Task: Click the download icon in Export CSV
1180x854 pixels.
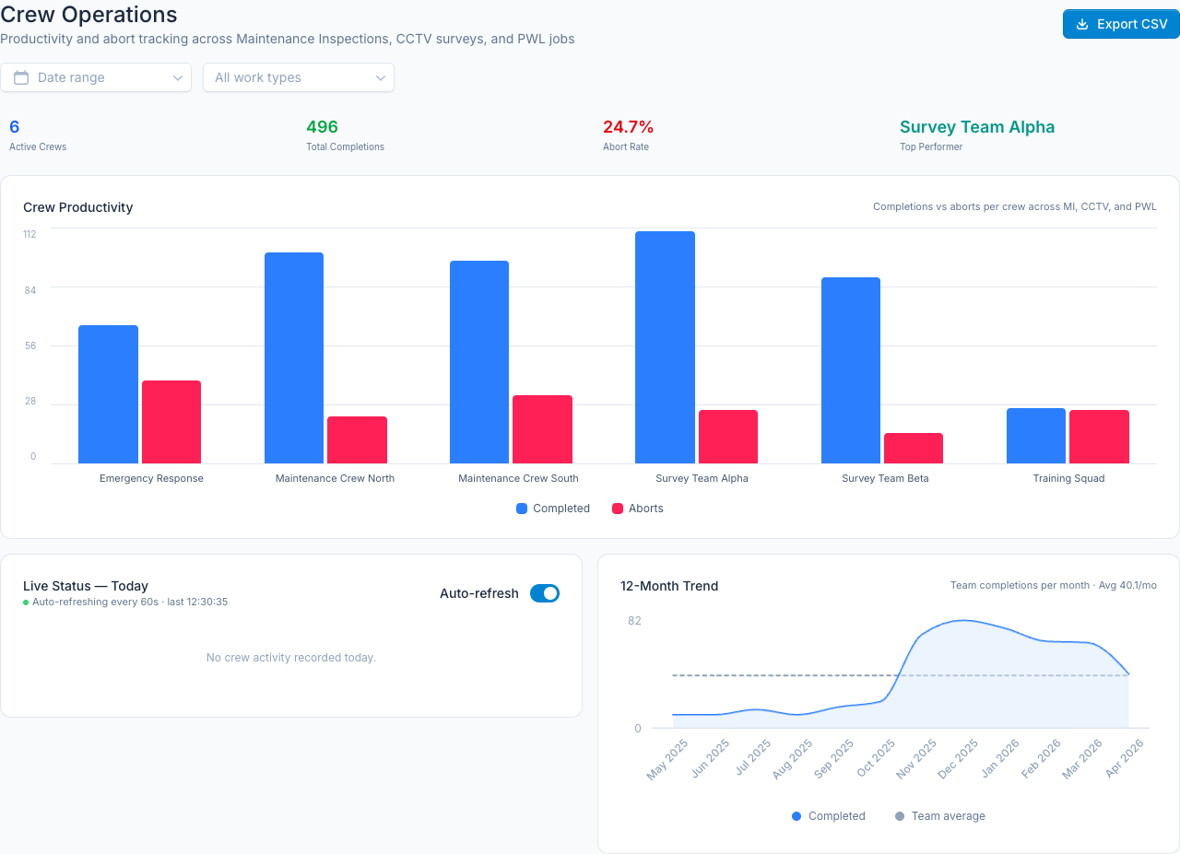Action: 1082,24
